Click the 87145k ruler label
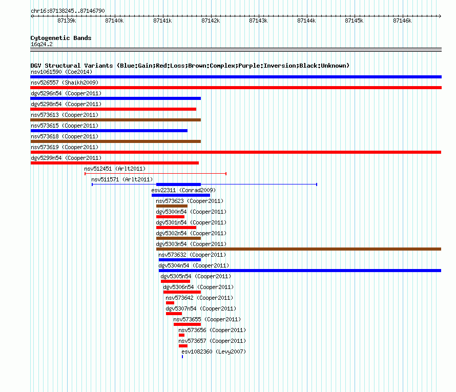Screen dimensions: 456x392 (x=354, y=21)
